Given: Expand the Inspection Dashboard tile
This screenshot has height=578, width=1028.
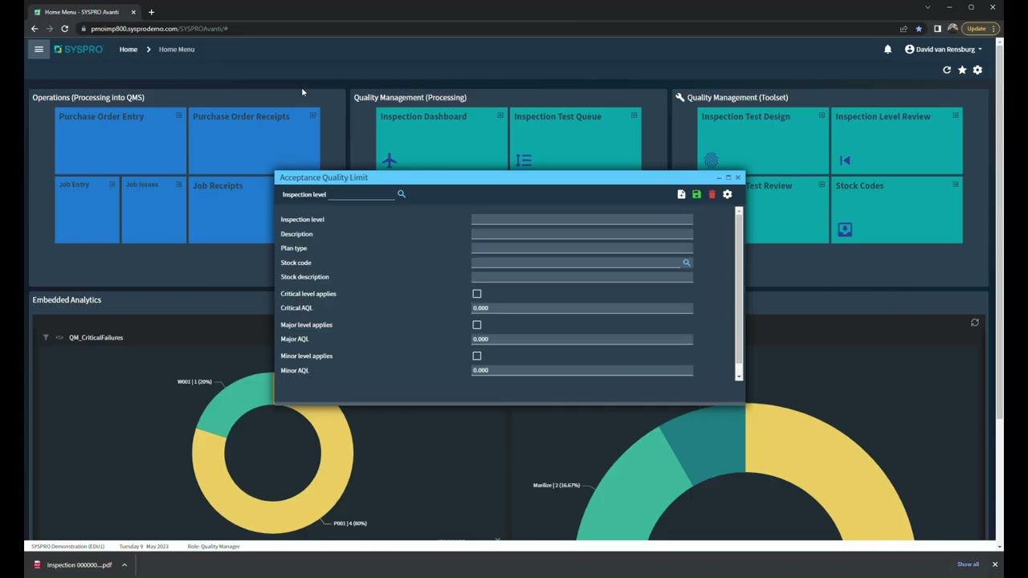Looking at the screenshot, I should [500, 116].
